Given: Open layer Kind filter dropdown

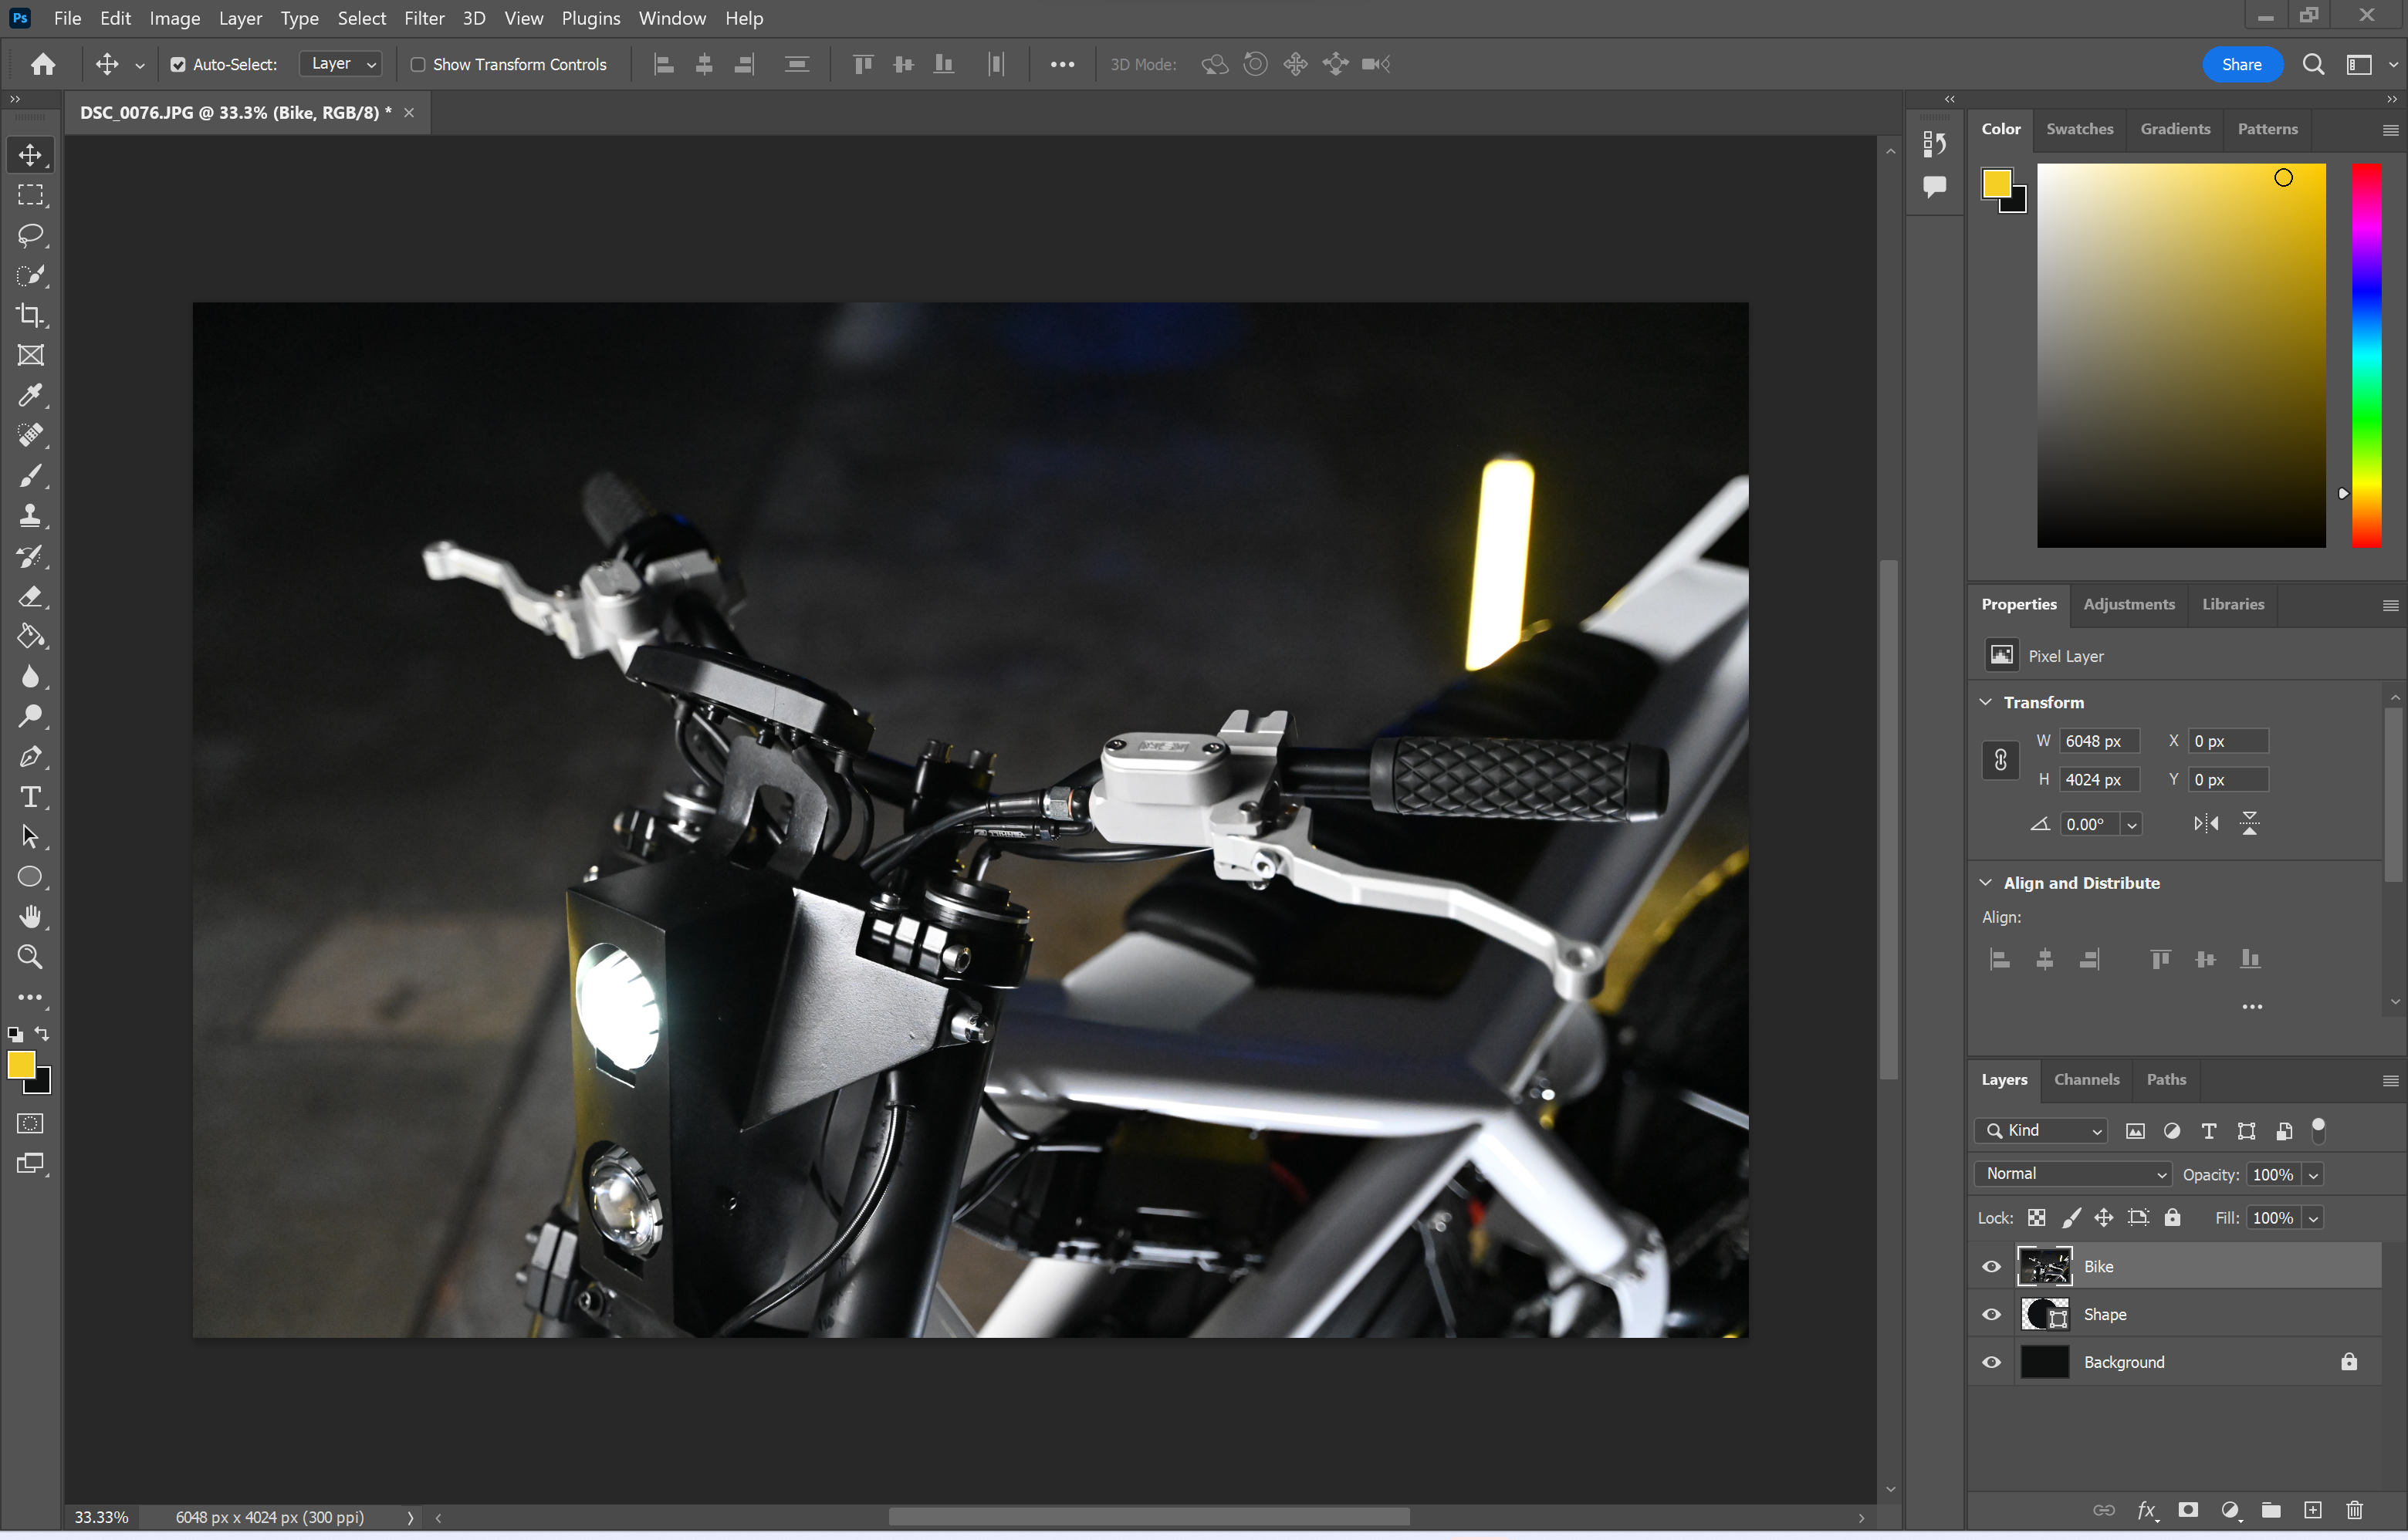Looking at the screenshot, I should coord(2041,1131).
